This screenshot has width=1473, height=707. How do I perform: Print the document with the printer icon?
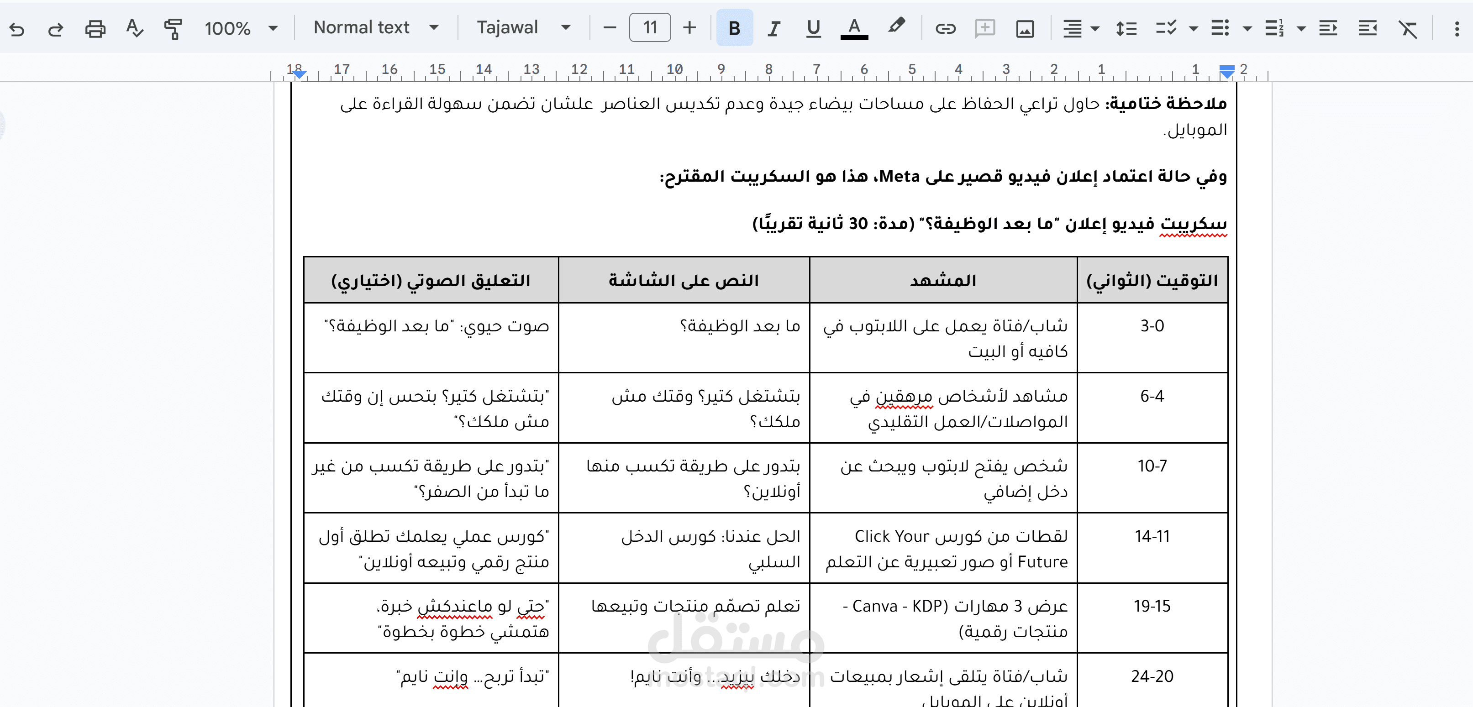pos(95,29)
